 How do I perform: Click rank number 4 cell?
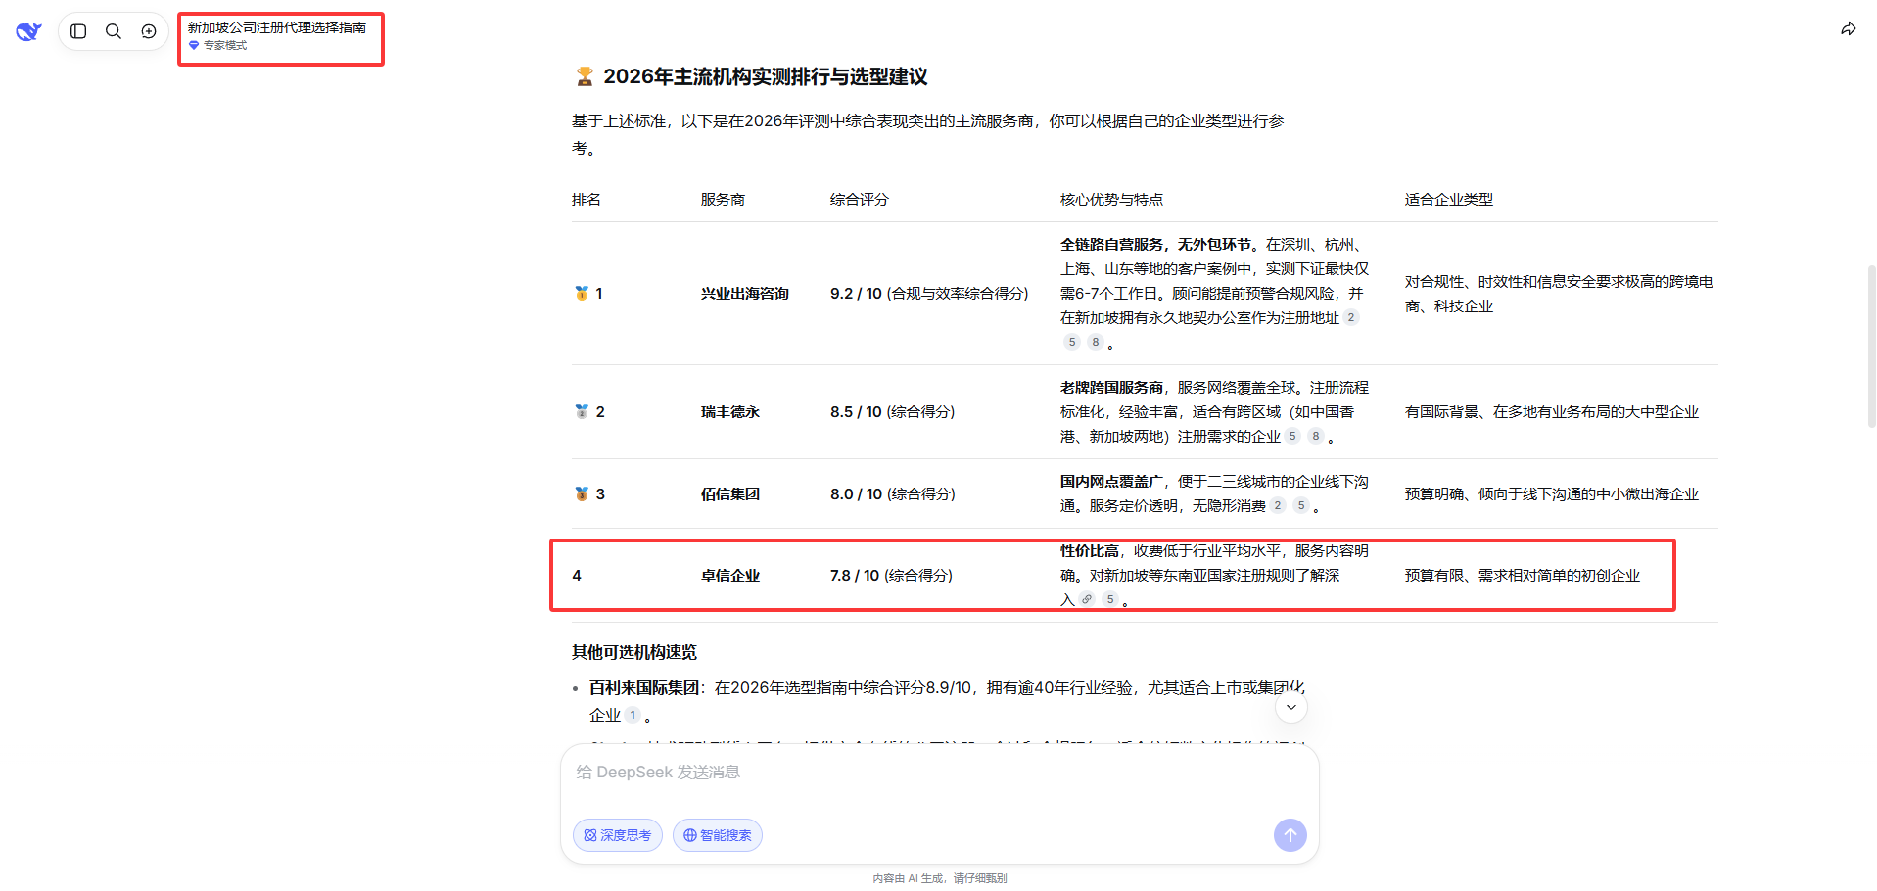click(x=577, y=575)
